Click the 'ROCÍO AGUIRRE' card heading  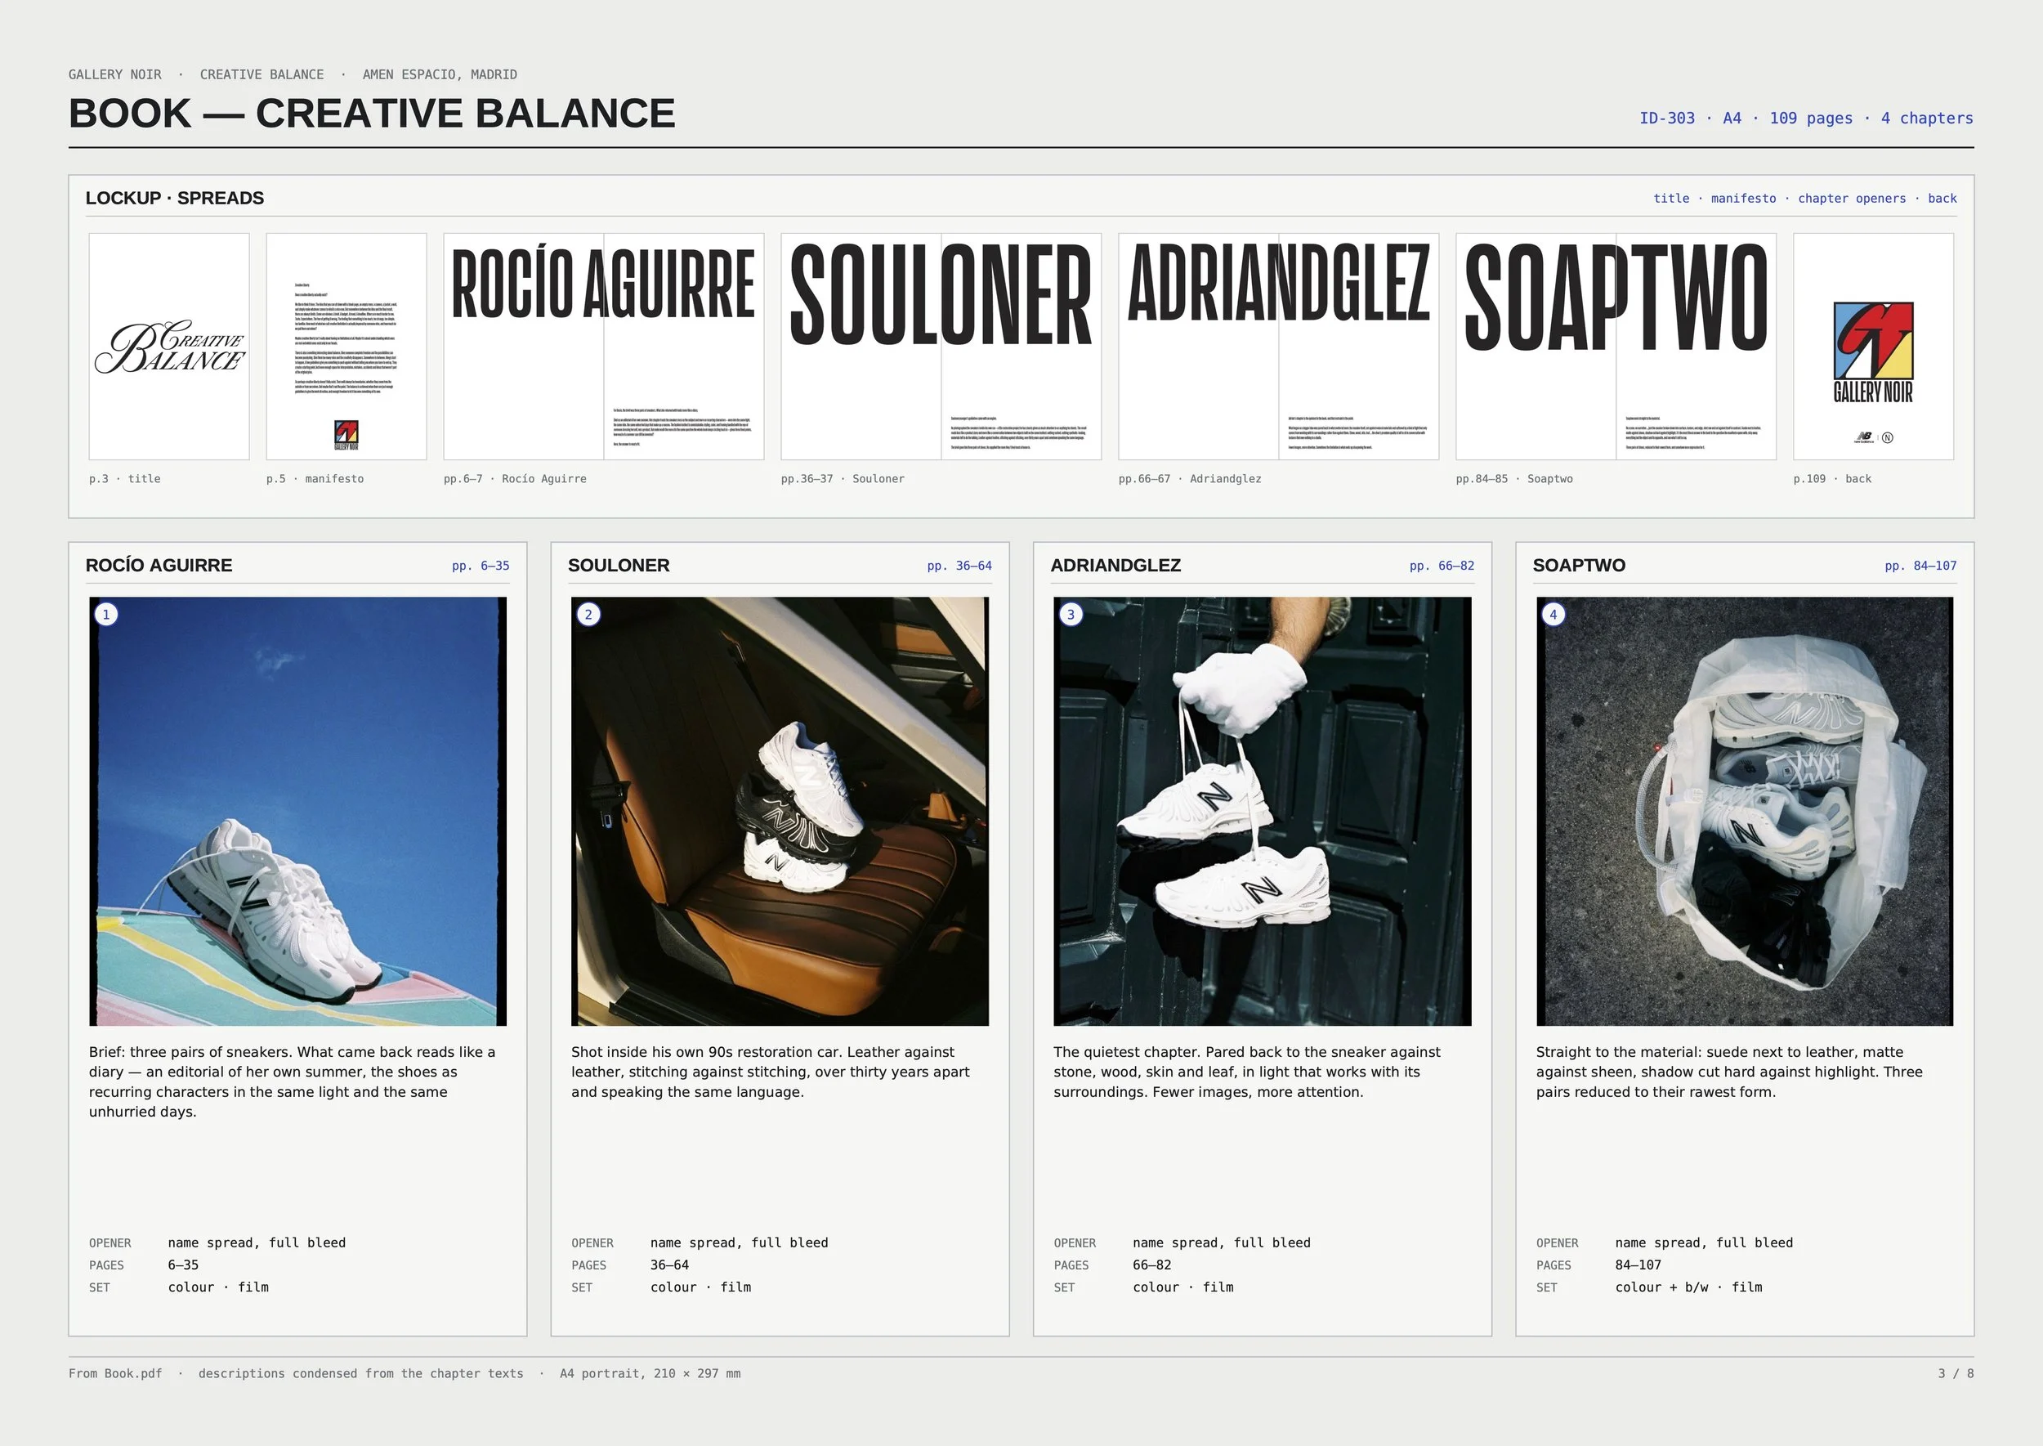[x=159, y=566]
